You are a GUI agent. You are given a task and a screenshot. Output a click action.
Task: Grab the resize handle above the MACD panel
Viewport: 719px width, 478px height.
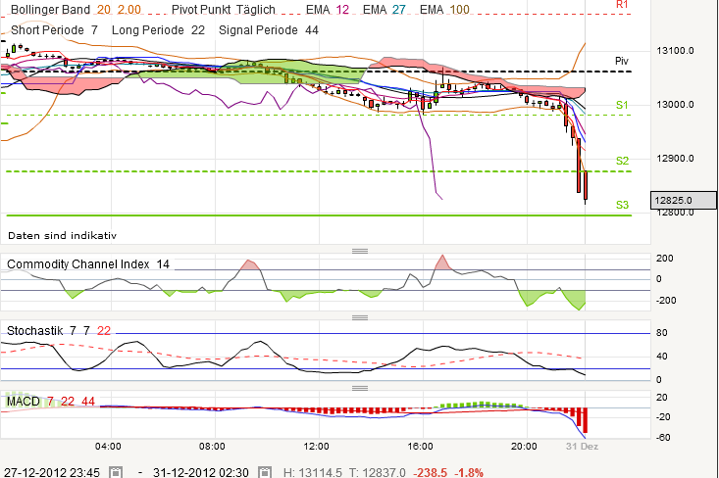click(360, 388)
